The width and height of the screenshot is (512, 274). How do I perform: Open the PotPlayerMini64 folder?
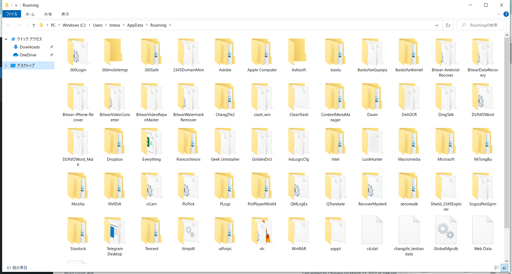click(262, 189)
